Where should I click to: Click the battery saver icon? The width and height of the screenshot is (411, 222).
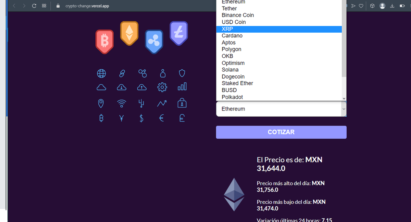pos(402,6)
